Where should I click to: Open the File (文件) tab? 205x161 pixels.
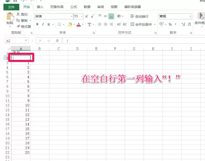pos(11,7)
